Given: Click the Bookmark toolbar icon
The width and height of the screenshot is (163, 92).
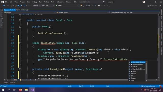Looking at the screenshot, I should 99,6.
